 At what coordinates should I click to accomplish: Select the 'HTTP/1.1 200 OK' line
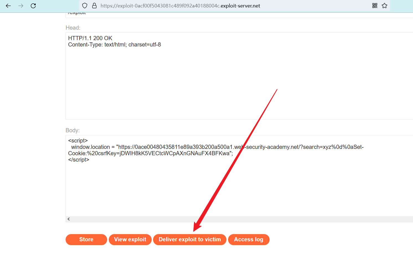90,38
